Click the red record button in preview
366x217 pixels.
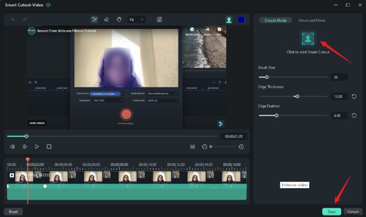pyautogui.click(x=126, y=114)
